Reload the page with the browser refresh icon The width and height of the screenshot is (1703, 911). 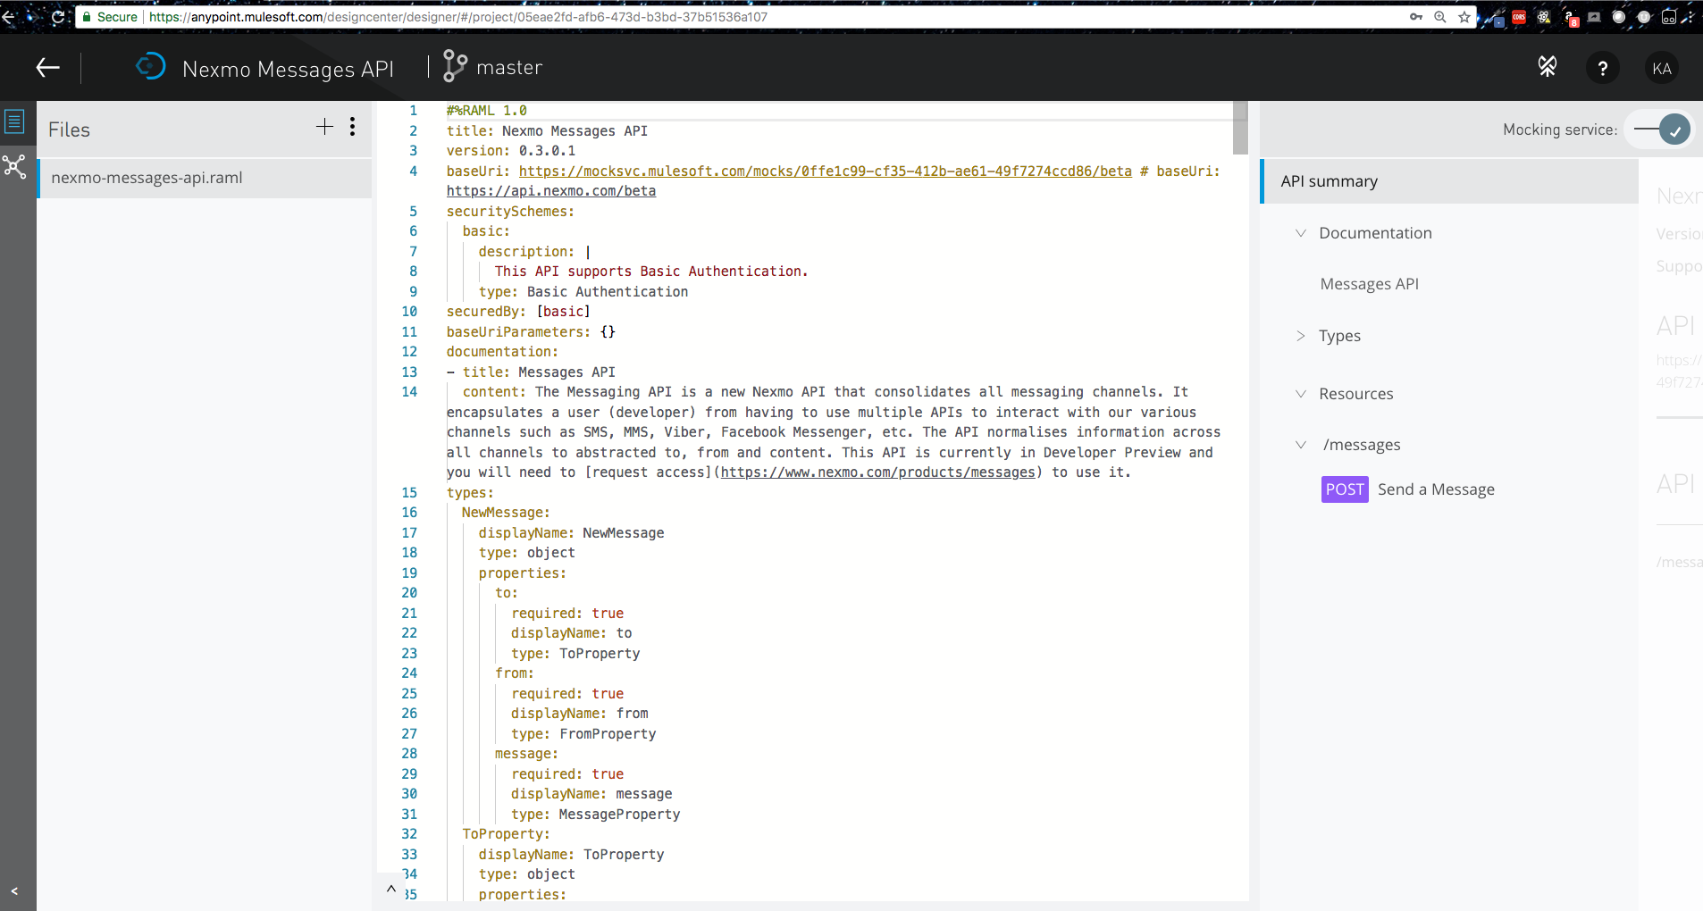58,16
